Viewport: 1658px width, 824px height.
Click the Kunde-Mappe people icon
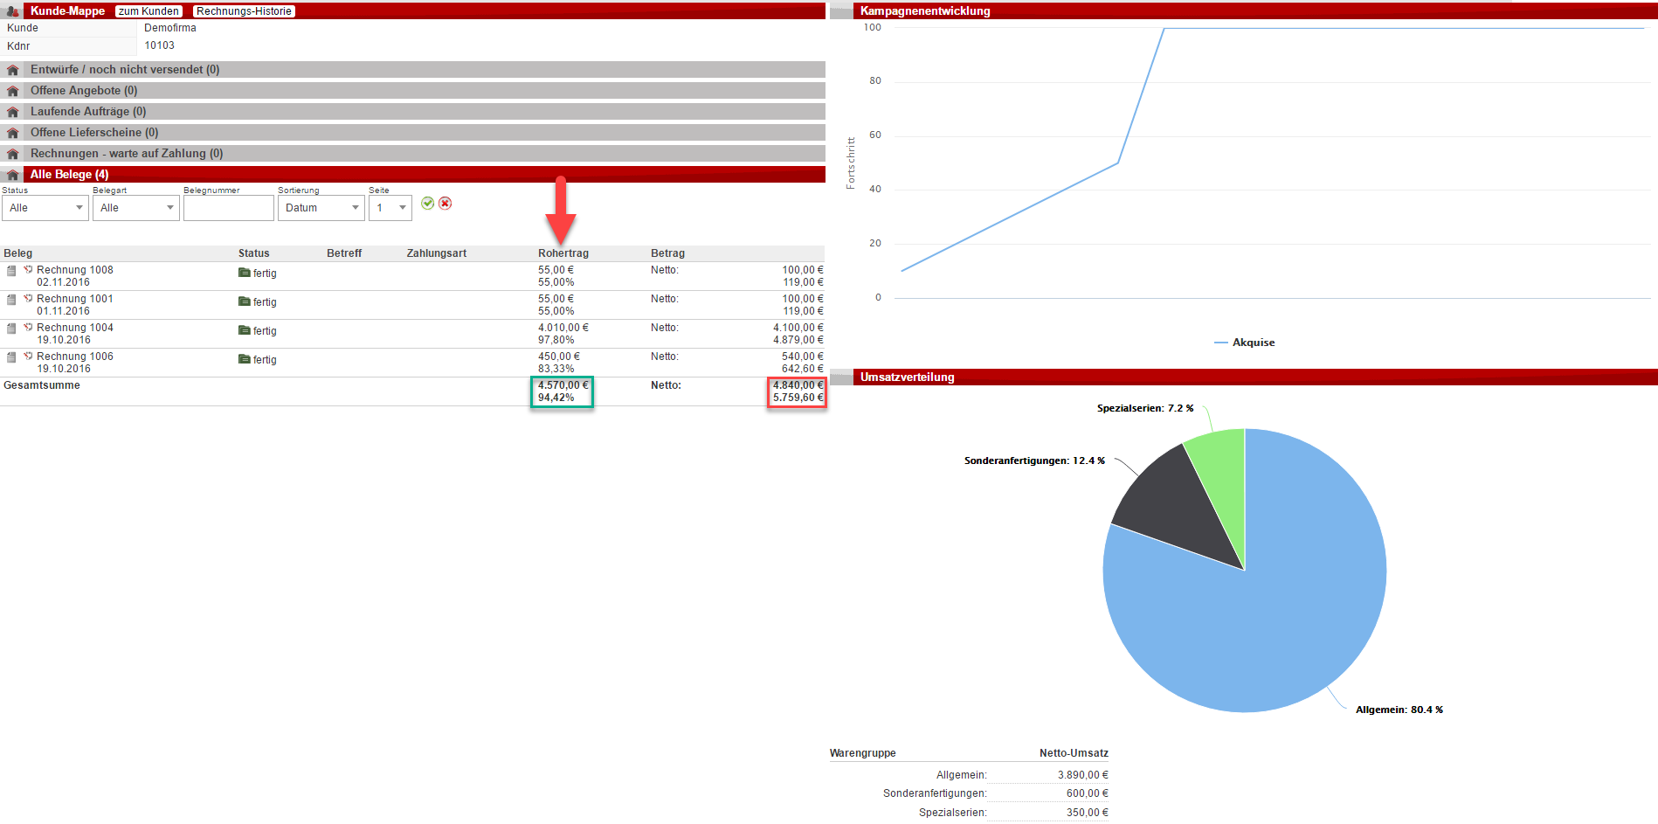[x=12, y=11]
